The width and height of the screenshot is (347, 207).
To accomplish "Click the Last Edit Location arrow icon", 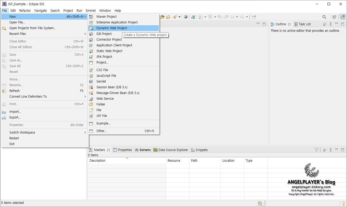I will (x=220, y=17).
